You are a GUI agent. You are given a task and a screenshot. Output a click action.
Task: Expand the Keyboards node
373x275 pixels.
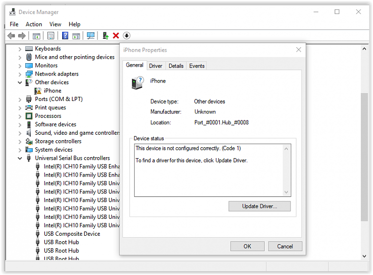pyautogui.click(x=20, y=49)
